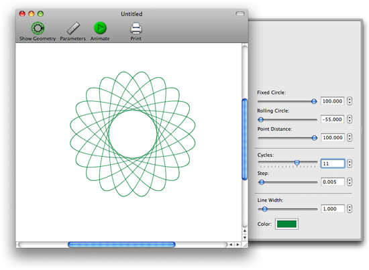This screenshot has width=369, height=270.
Task: Click the Cycles slider thumb
Action: 297,163
